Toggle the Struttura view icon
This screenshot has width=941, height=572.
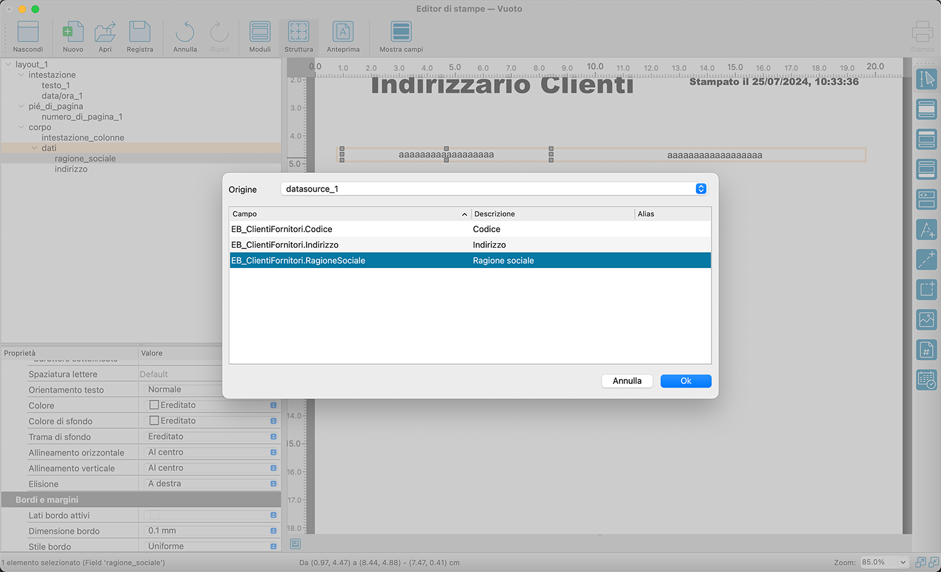click(x=299, y=32)
